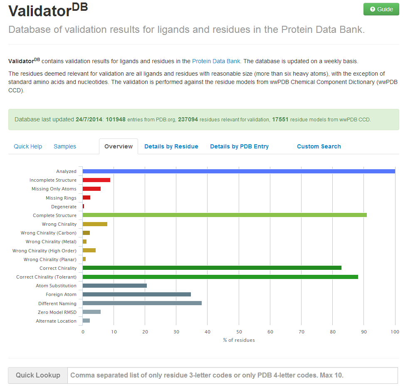Switch to the Custom Search tab
The height and width of the screenshot is (390, 403).
pyautogui.click(x=319, y=146)
